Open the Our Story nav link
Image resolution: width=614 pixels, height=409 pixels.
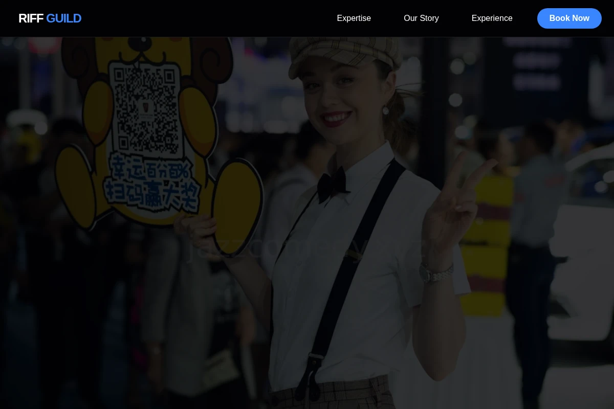click(x=421, y=18)
